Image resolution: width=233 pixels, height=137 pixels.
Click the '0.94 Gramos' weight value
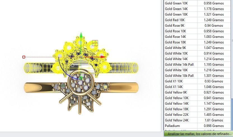[x=214, y=26]
